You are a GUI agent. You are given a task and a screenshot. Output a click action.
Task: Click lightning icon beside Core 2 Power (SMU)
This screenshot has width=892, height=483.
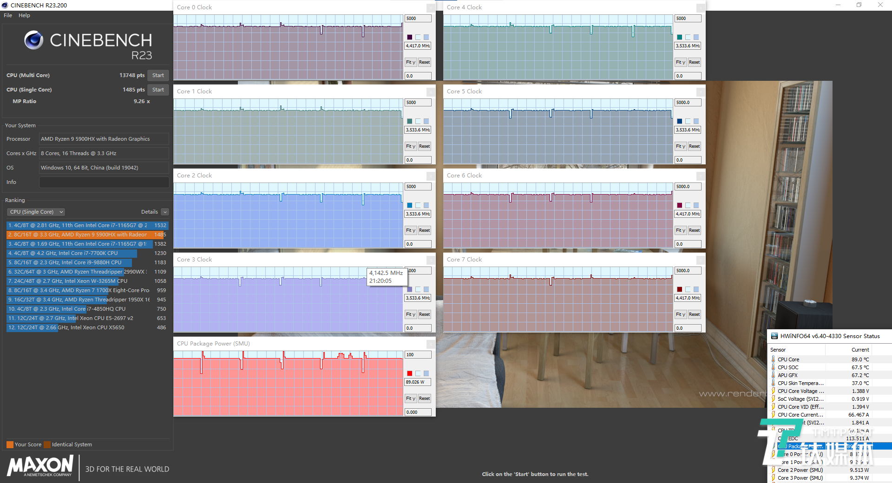[773, 470]
